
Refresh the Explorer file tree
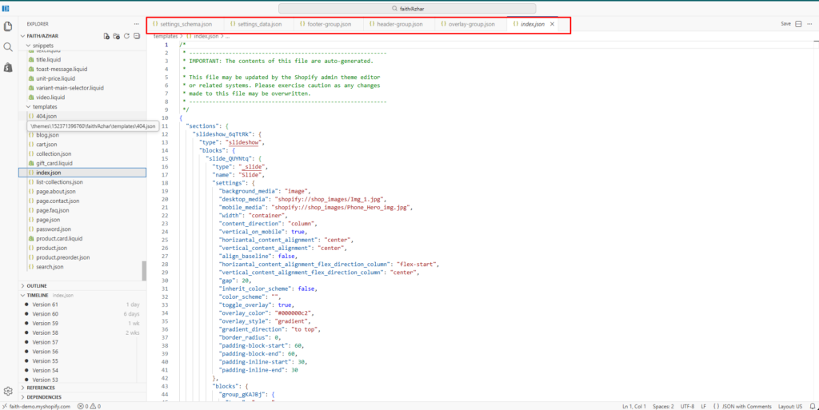(x=126, y=36)
